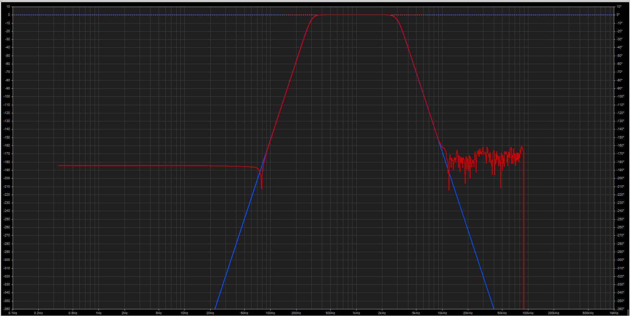Click the 500Hz frequency axis label
This screenshot has width=630, height=316.
pos(330,313)
